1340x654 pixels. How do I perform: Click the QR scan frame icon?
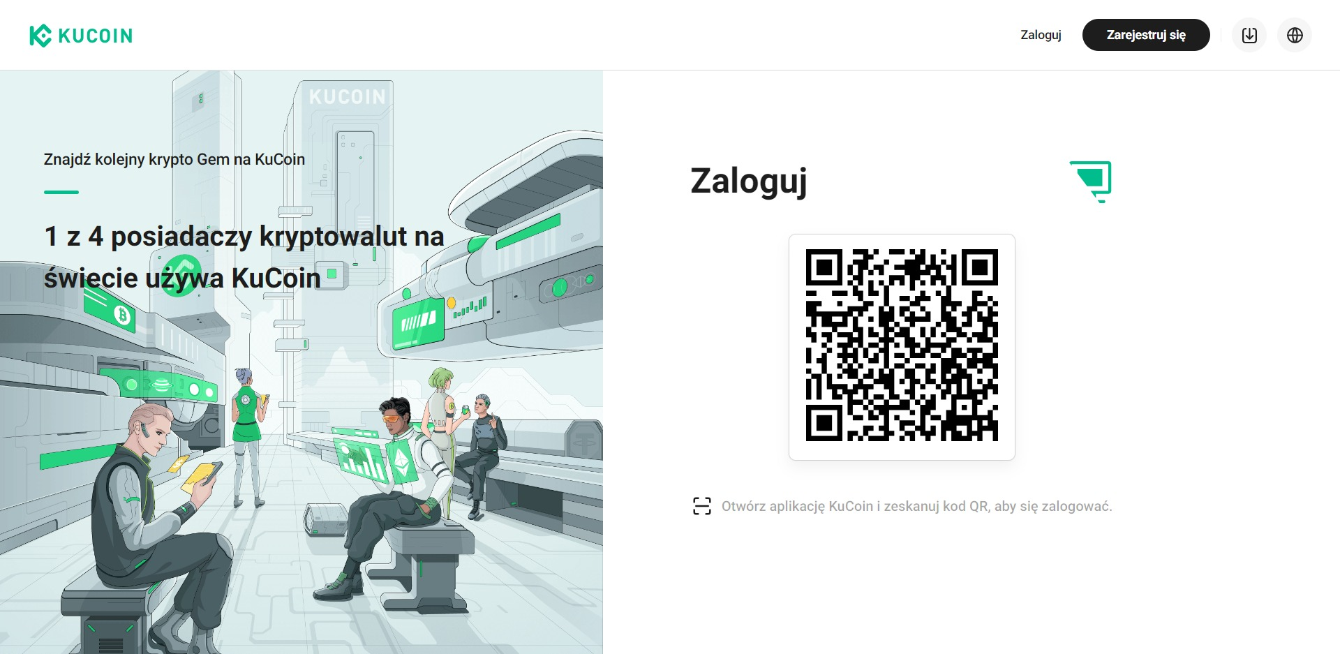(x=702, y=506)
